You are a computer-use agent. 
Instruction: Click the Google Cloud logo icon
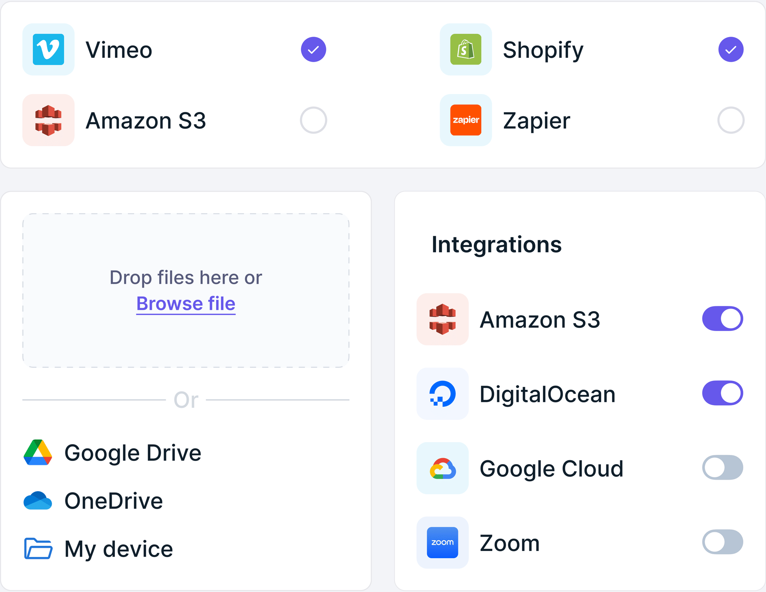[442, 468]
